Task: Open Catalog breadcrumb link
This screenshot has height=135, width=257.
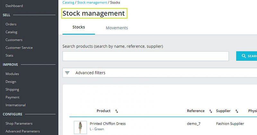Action: coord(68,3)
